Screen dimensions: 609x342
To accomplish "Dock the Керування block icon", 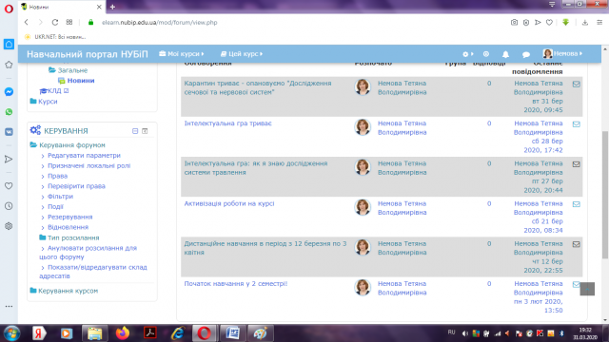I will [145, 131].
